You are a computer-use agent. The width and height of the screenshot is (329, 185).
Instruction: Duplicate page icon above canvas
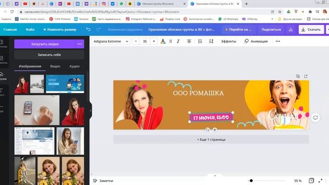(x=298, y=76)
